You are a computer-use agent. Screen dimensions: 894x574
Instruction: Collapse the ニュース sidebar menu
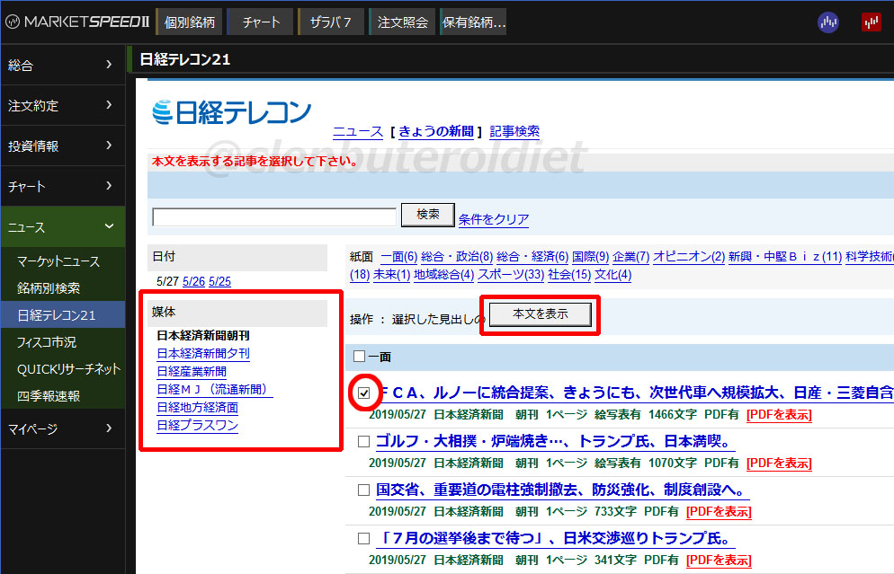pyautogui.click(x=63, y=226)
